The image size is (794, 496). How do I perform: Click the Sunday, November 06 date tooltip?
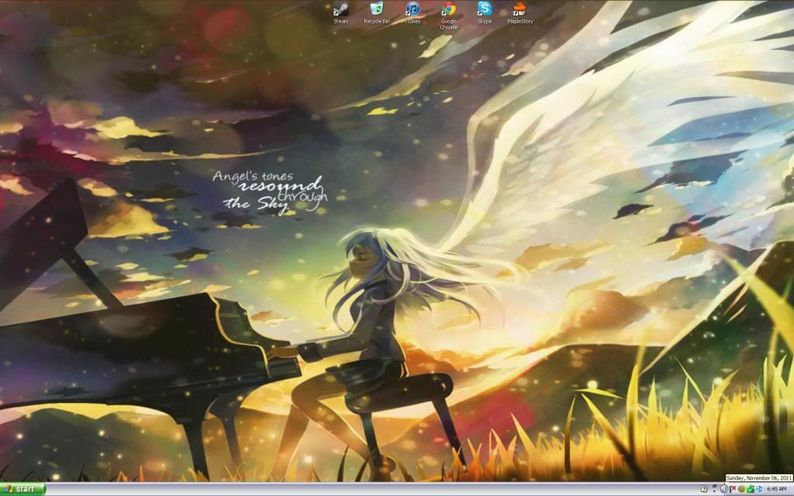pos(758,479)
